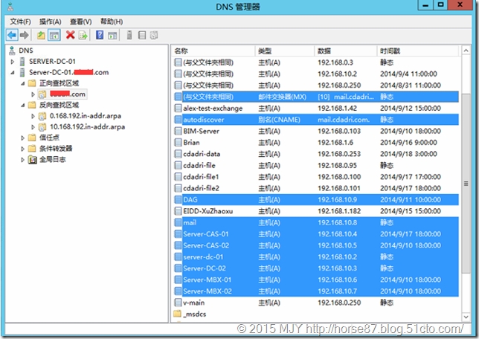This screenshot has height=339, width=479.
Task: Click the Up one level folder icon
Action: 42,35
